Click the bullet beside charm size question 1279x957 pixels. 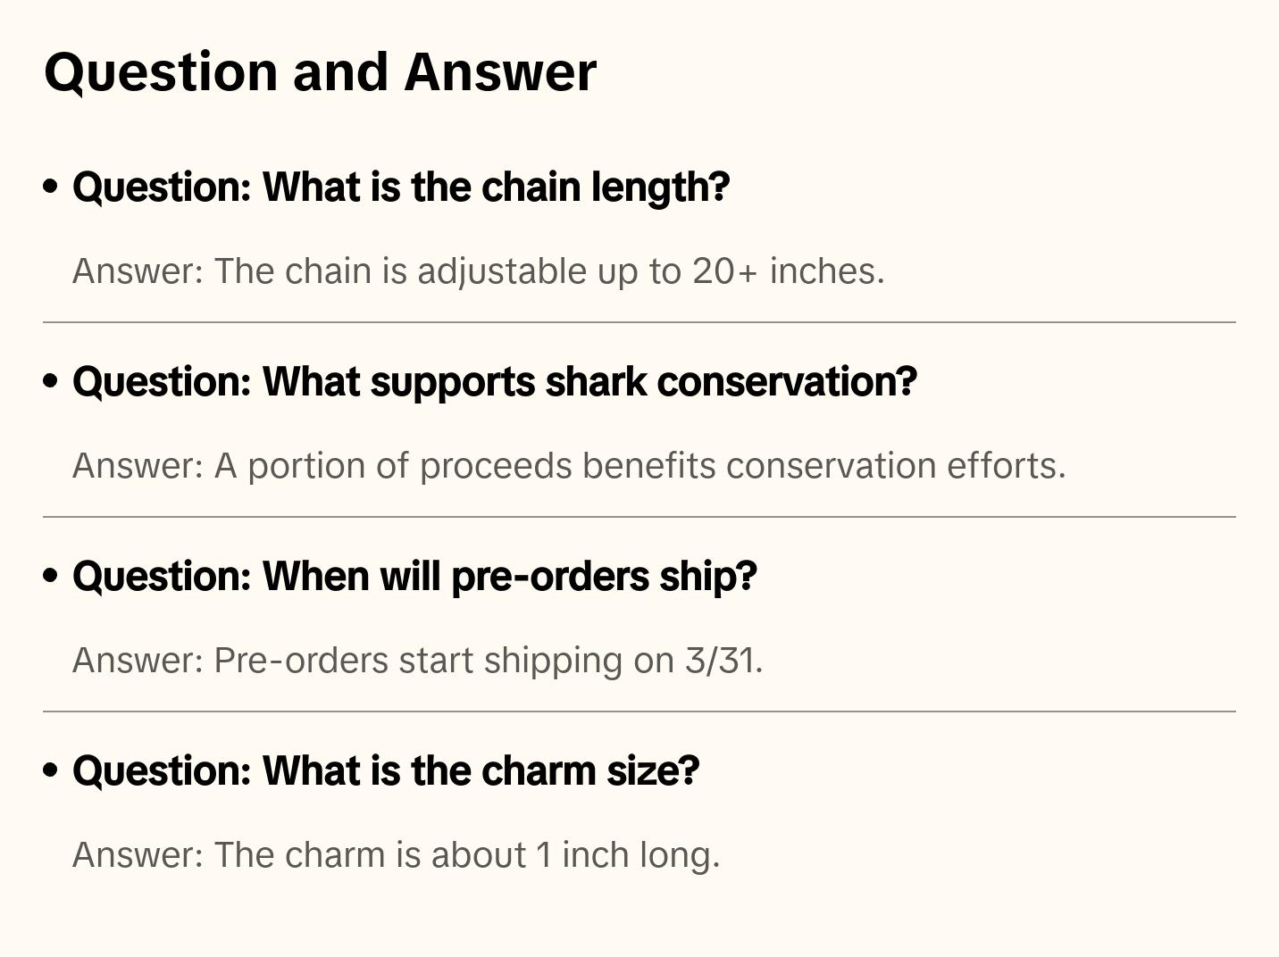(x=51, y=770)
